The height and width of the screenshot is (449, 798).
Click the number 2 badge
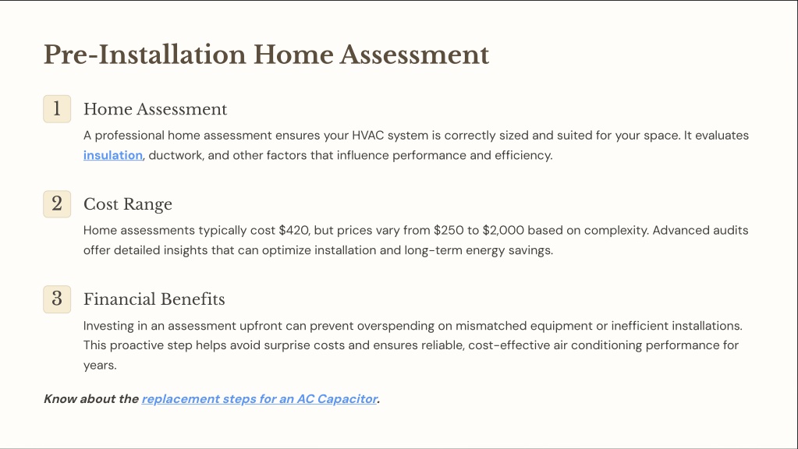57,204
